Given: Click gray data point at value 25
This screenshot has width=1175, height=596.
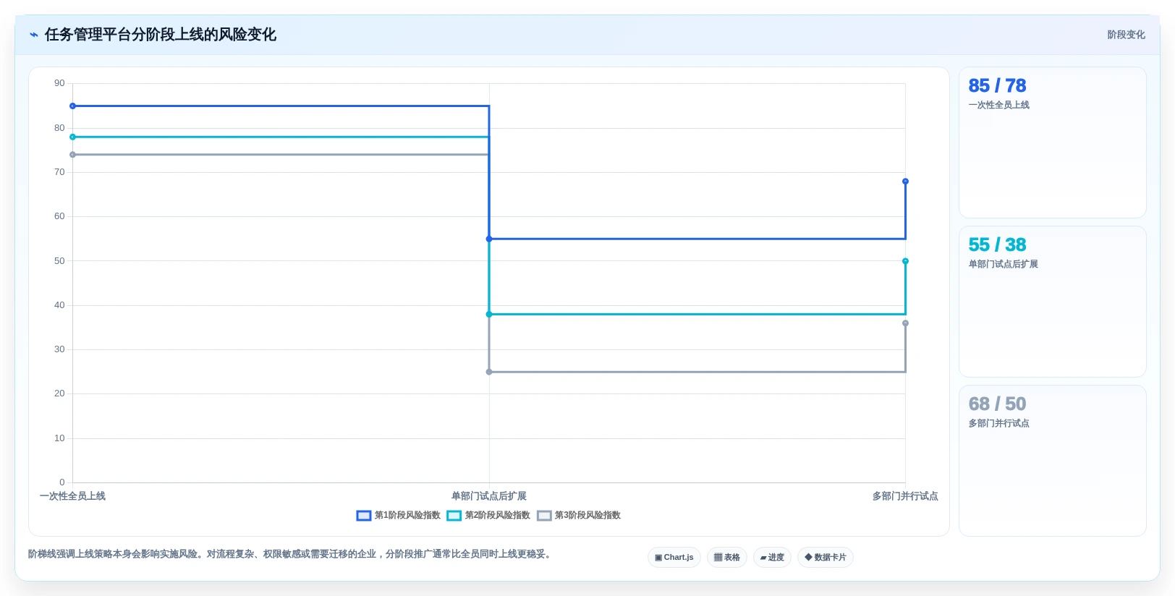Looking at the screenshot, I should pyautogui.click(x=489, y=372).
